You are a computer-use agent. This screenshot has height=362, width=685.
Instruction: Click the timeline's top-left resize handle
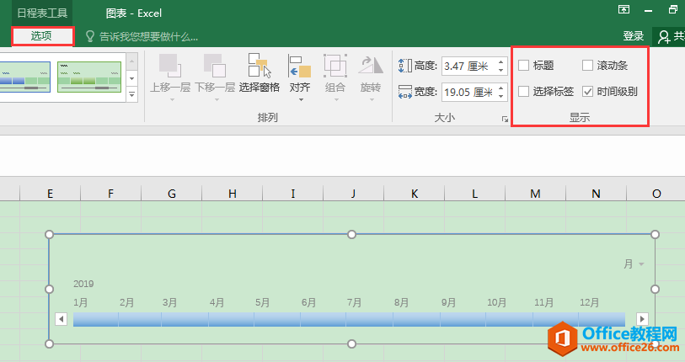click(50, 235)
